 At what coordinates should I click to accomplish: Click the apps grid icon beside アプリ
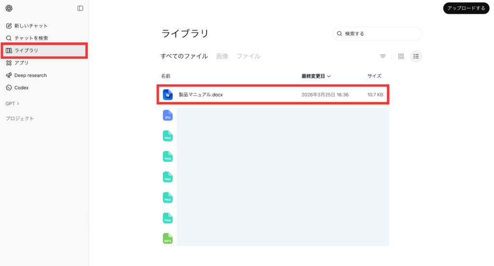(9, 63)
